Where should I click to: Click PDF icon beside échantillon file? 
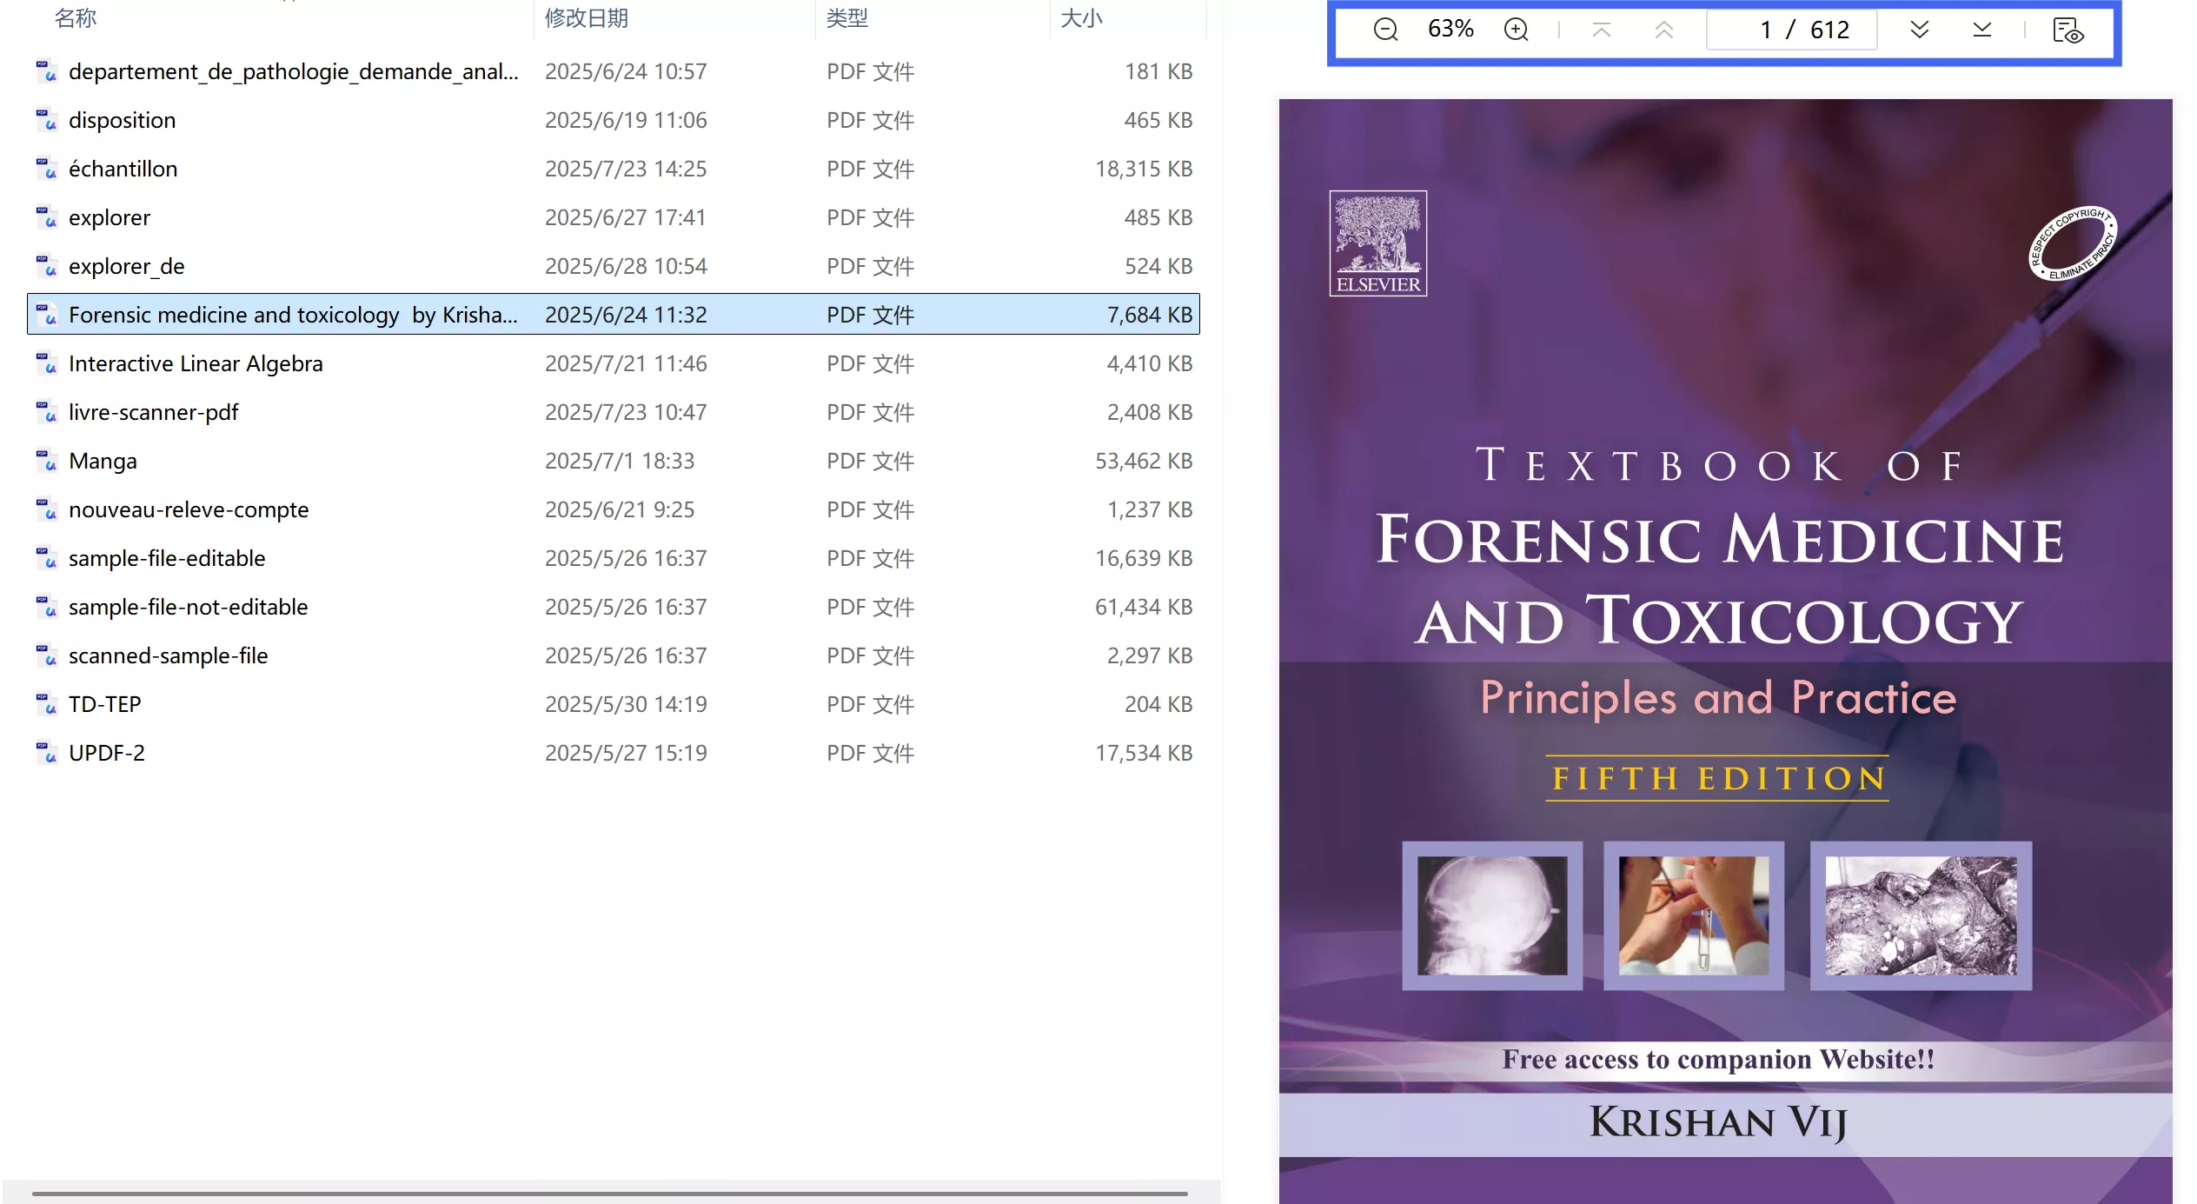pyautogui.click(x=46, y=168)
